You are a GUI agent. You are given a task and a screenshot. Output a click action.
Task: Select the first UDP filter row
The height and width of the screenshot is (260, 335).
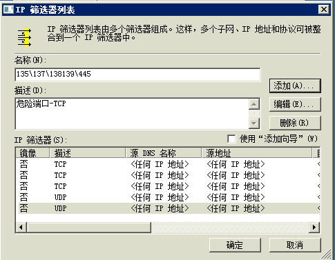click(x=169, y=197)
